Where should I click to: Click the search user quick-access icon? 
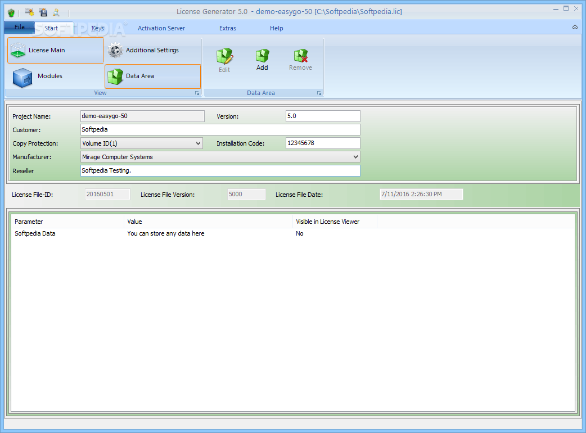56,12
